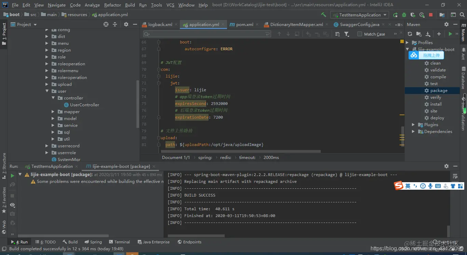Click the editor search Filter funnel icon

[x=347, y=34]
